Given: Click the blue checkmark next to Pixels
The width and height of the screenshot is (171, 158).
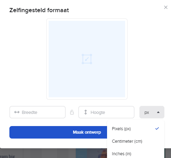Looking at the screenshot, I should tap(157, 128).
